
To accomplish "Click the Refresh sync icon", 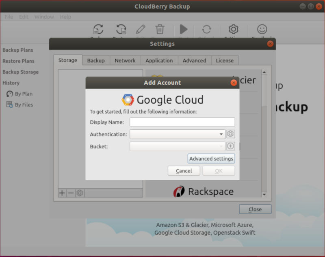I will click(207, 29).
